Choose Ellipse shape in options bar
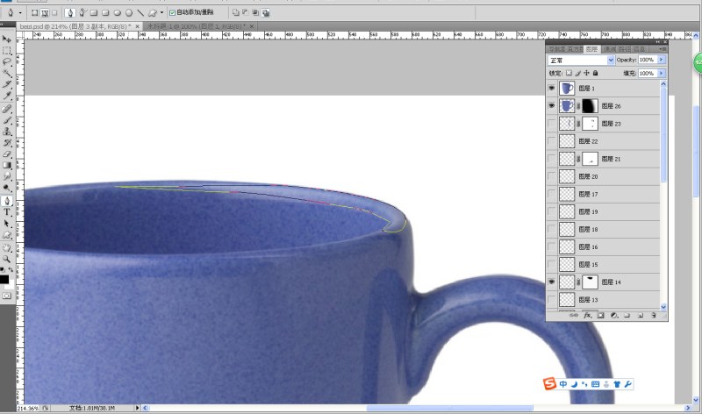Viewport: 702px width, 414px height. 118,13
